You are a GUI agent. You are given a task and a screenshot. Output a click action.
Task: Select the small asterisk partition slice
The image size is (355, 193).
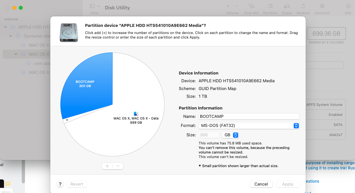[x=67, y=120]
